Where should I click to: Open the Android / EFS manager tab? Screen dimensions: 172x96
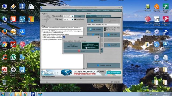(x=103, y=16)
